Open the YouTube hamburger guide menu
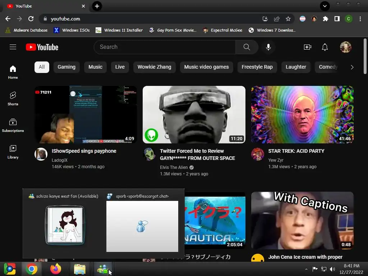The image size is (368, 276). pyautogui.click(x=13, y=47)
